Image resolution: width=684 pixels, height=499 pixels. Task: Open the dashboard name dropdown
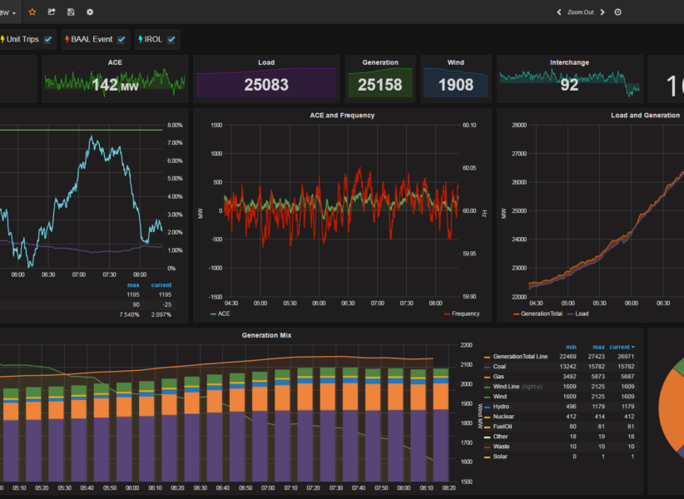click(x=7, y=12)
